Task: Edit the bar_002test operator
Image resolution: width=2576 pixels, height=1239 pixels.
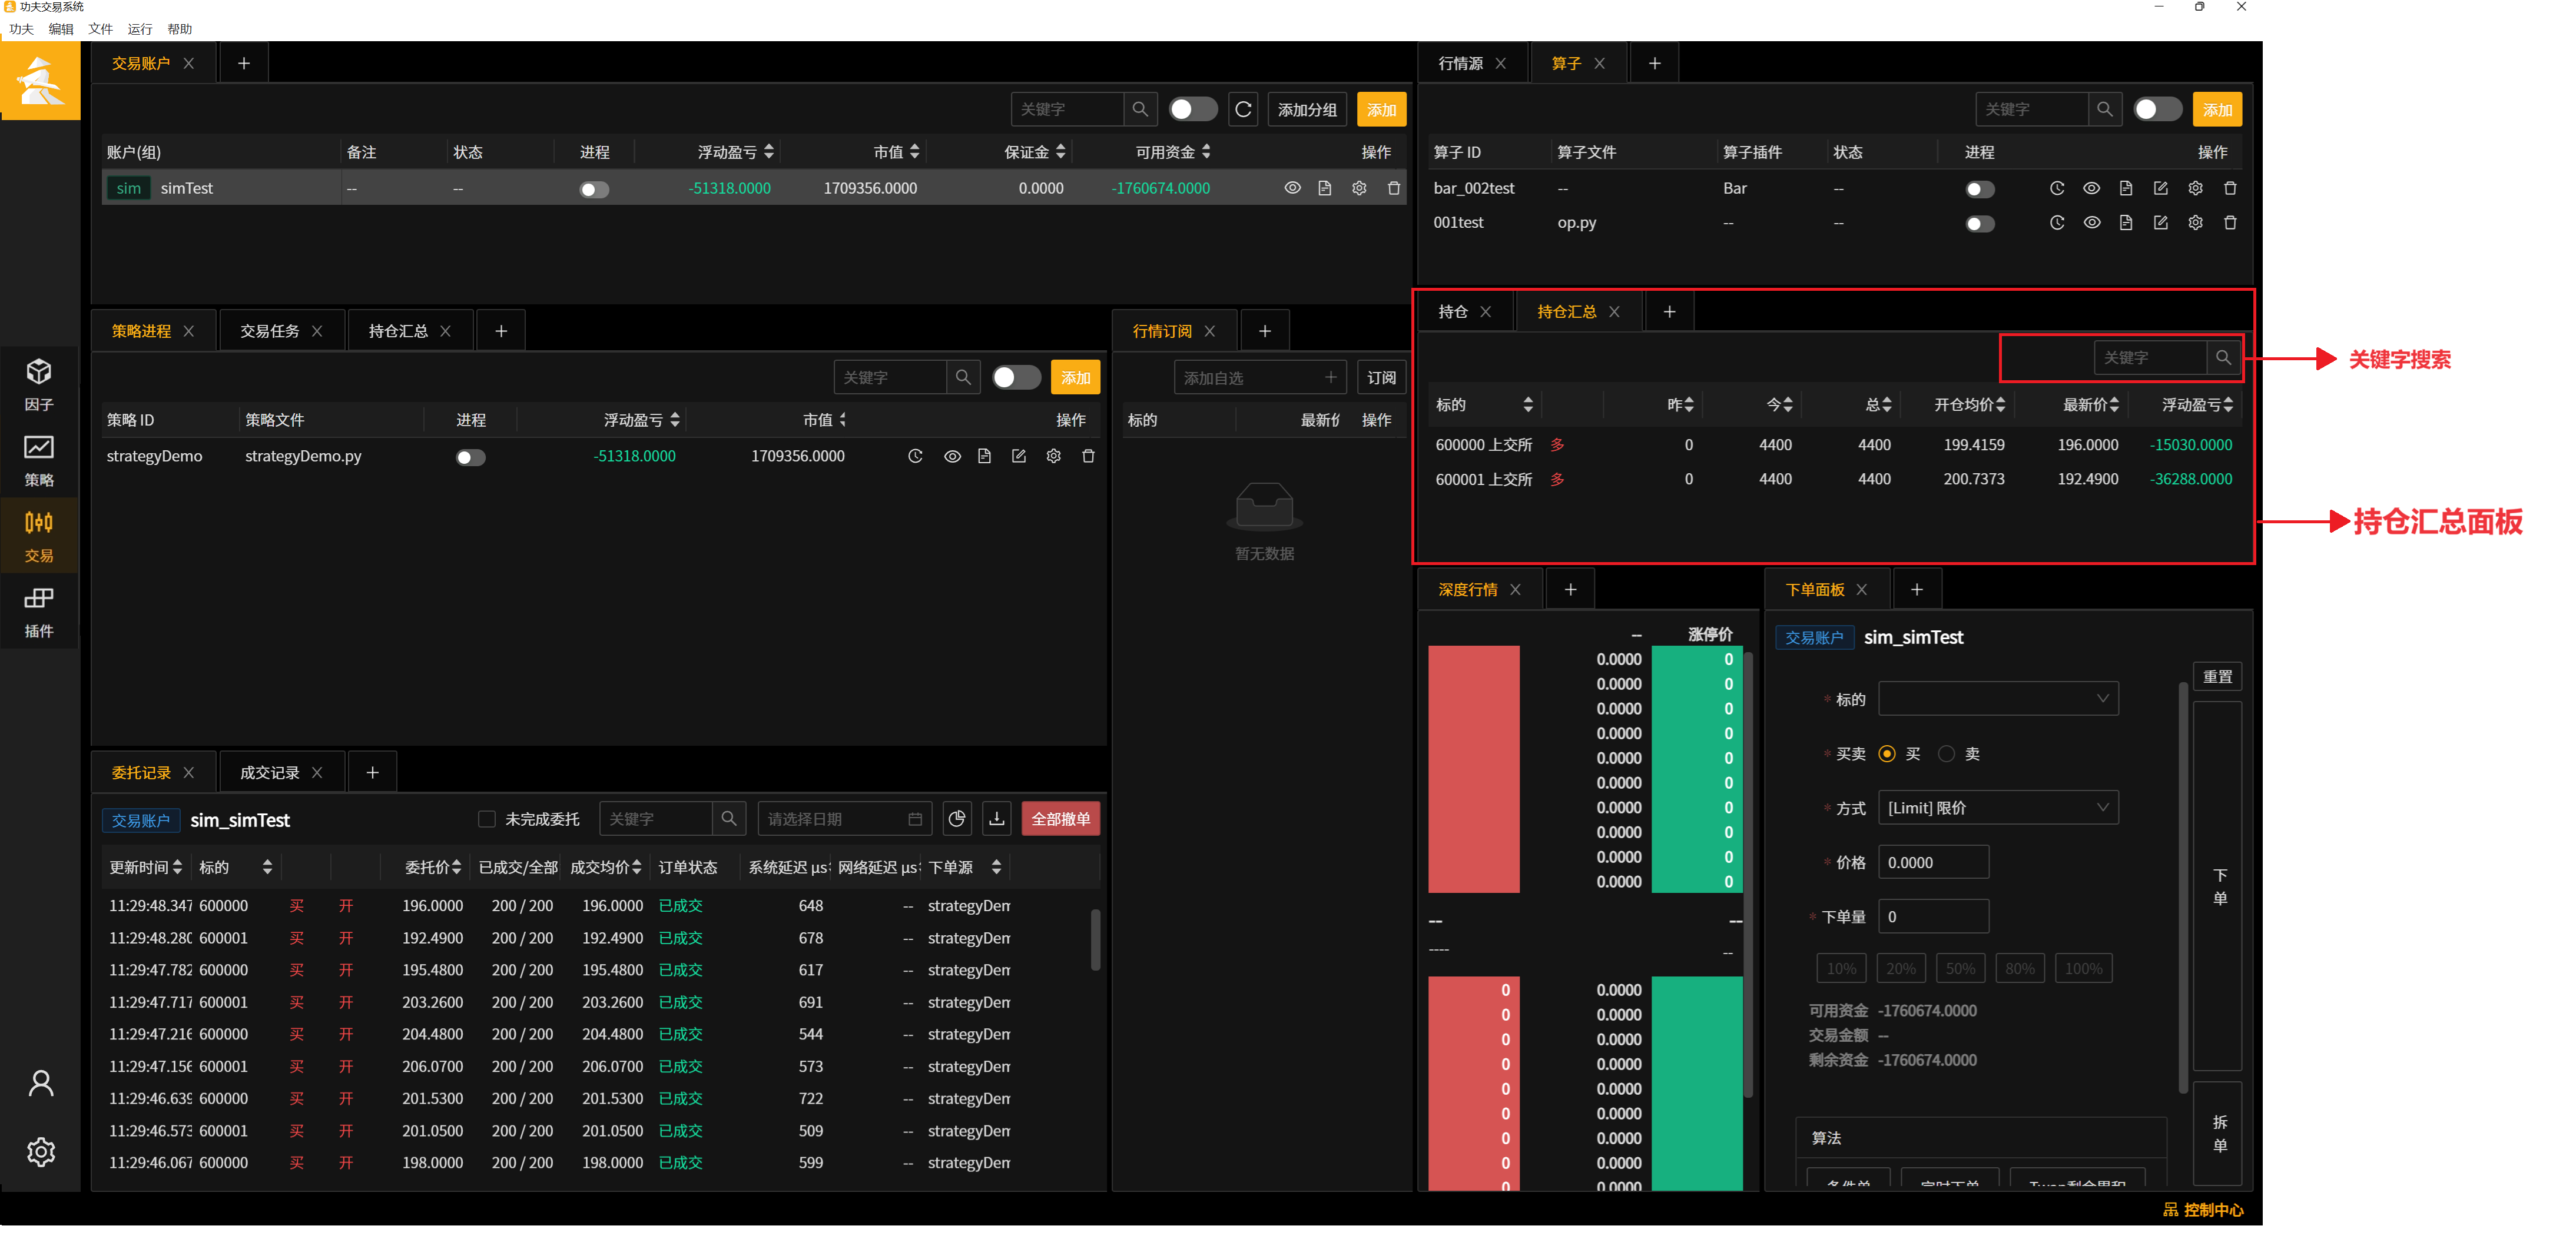Action: pyautogui.click(x=2160, y=188)
